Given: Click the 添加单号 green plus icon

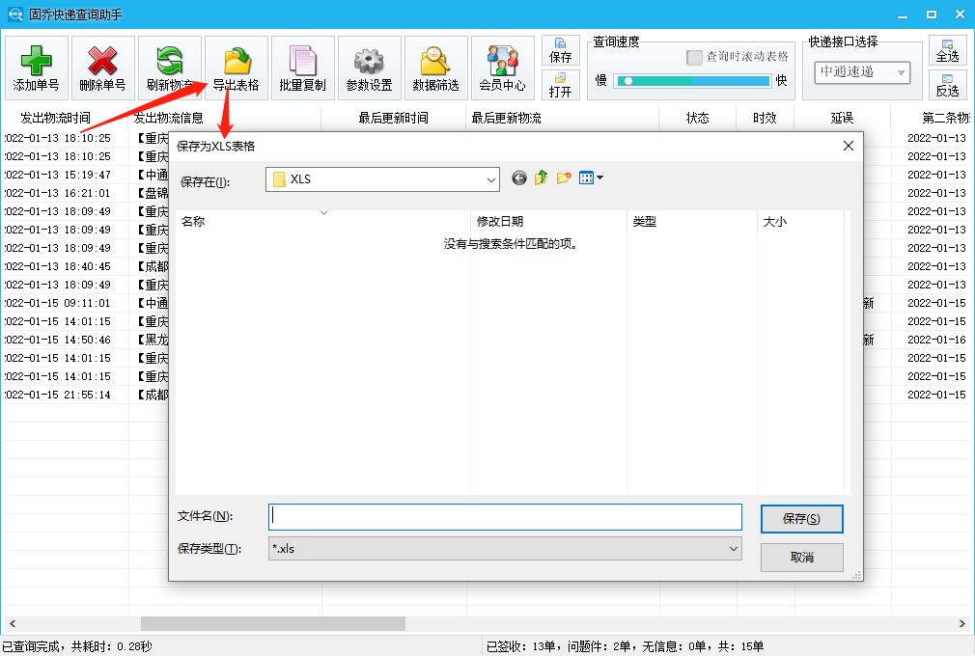Looking at the screenshot, I should 36,60.
